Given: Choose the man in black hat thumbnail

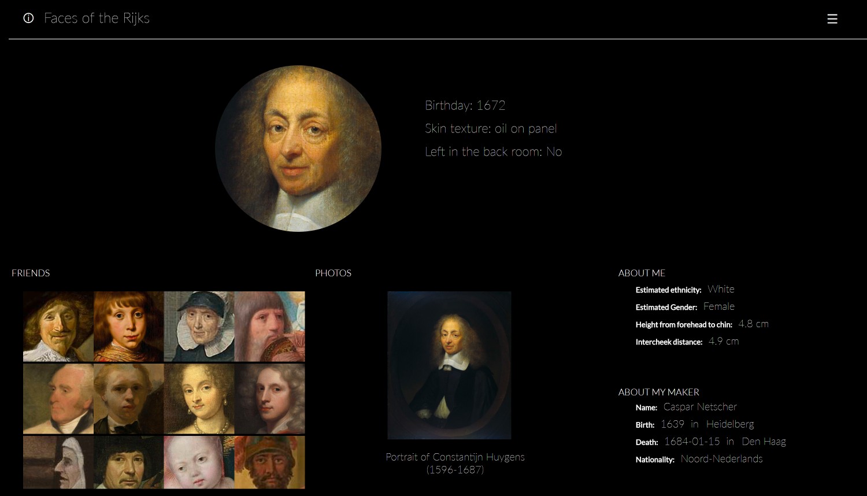Looking at the screenshot, I should pos(129,462).
